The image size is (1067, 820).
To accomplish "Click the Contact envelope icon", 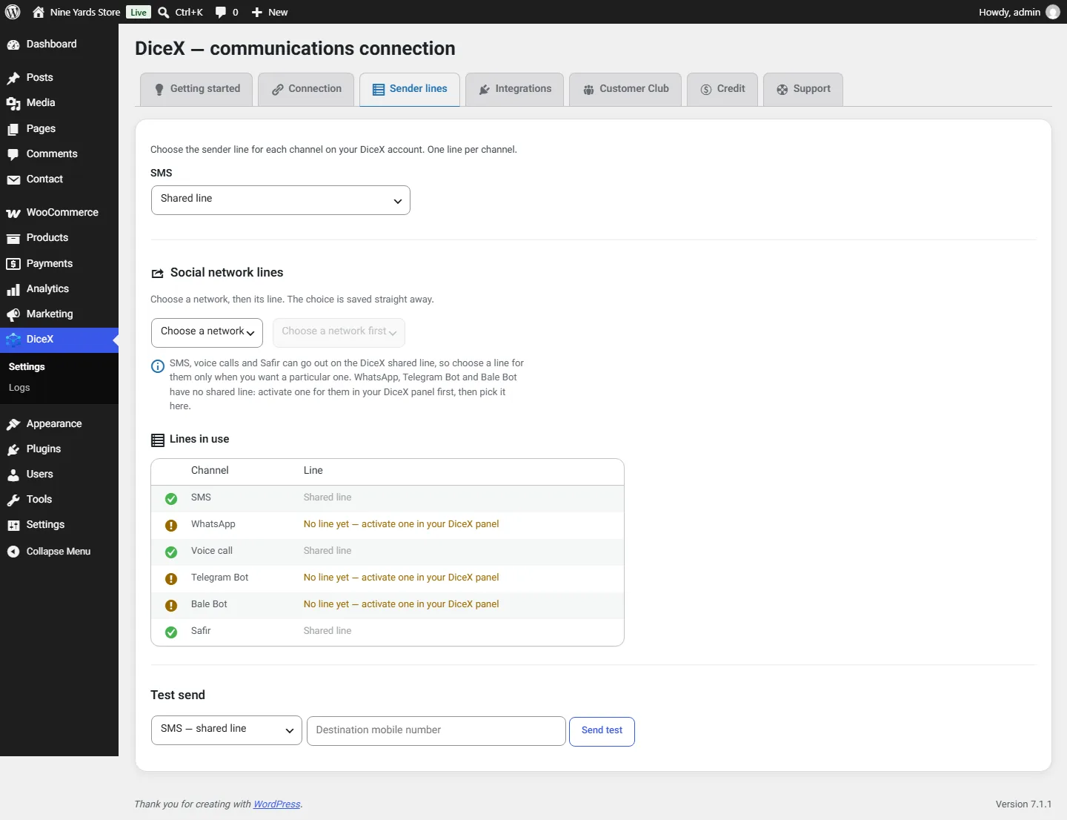I will pos(13,179).
